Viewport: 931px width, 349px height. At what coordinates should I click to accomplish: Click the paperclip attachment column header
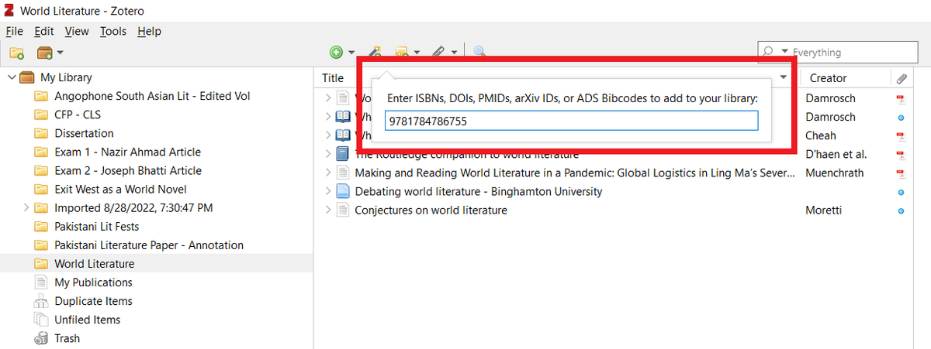point(902,78)
